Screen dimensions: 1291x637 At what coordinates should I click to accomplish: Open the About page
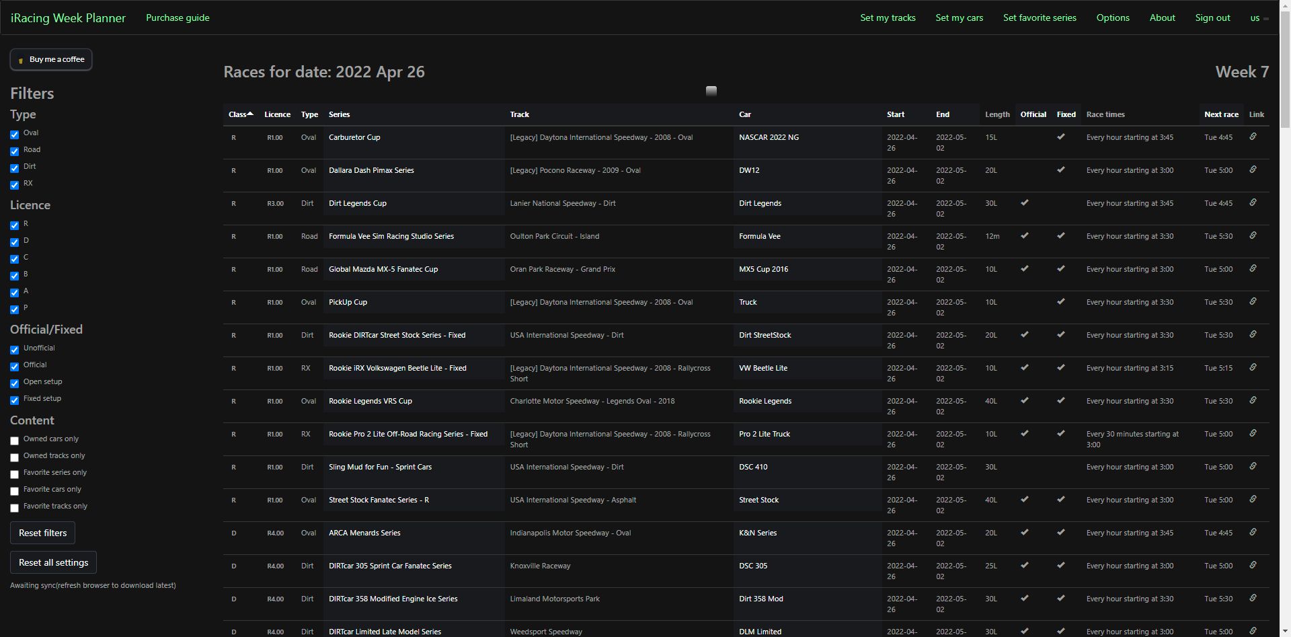[x=1162, y=18]
